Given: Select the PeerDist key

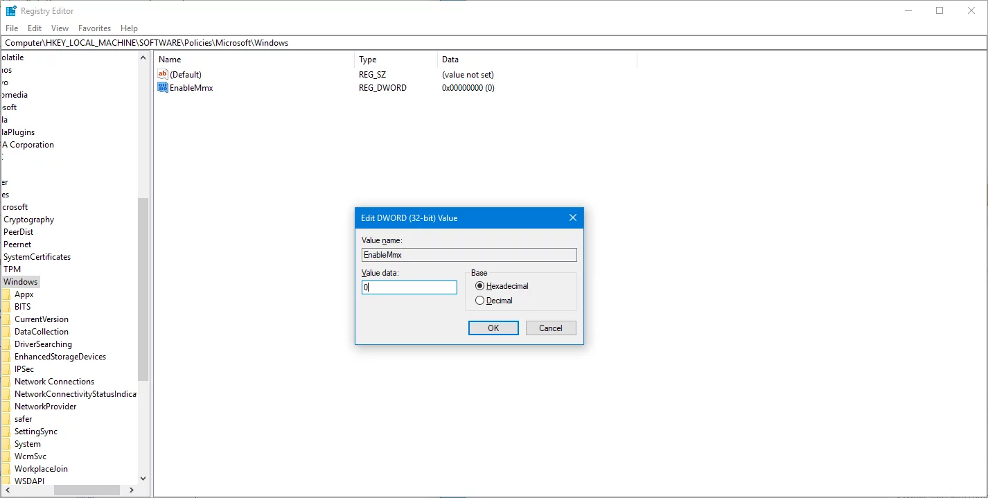Looking at the screenshot, I should [x=19, y=232].
